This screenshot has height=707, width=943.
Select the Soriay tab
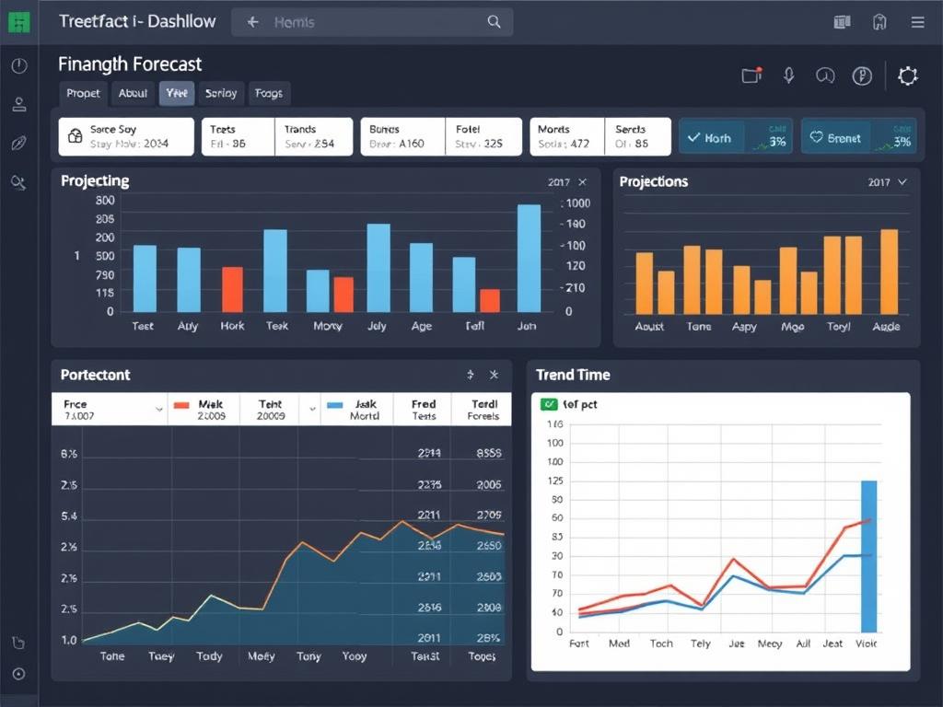coord(221,93)
